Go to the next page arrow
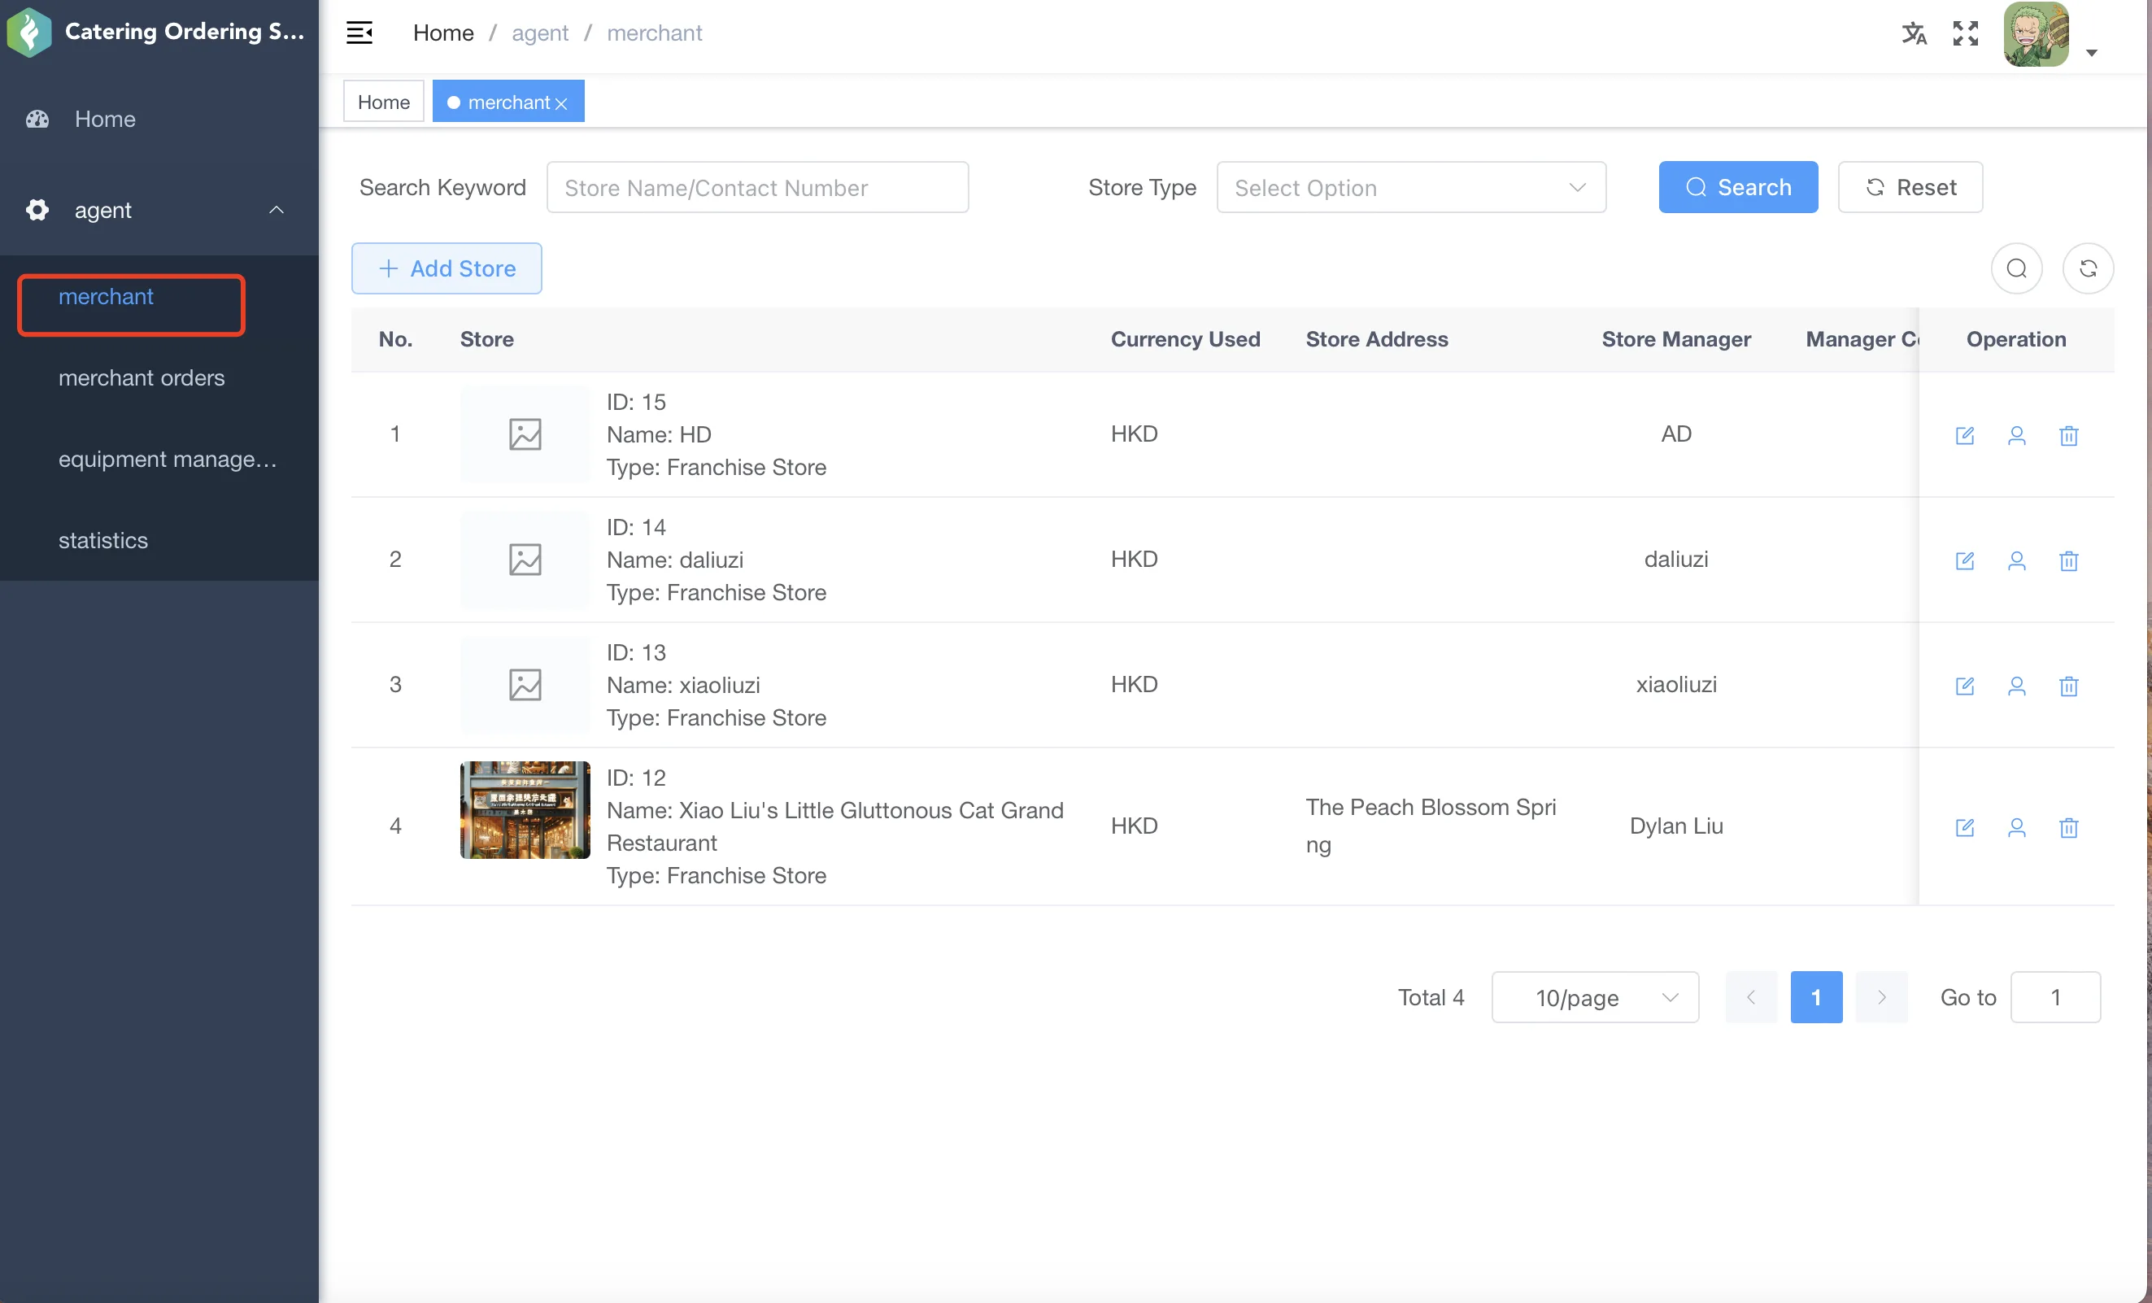This screenshot has width=2152, height=1303. click(x=1881, y=996)
